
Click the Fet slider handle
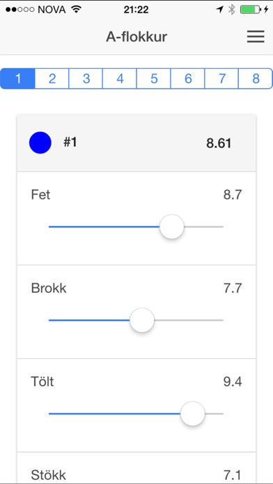pos(172,227)
